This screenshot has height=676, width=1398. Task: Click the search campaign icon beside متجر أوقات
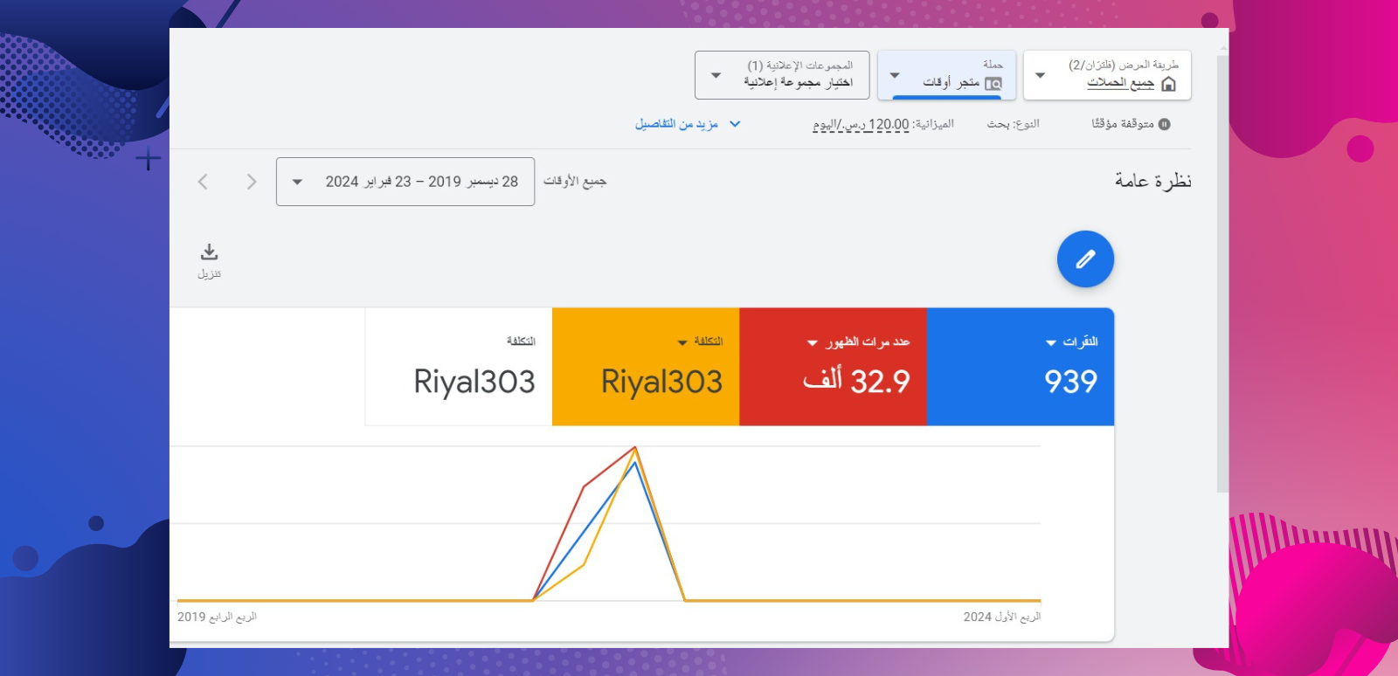[x=993, y=84]
